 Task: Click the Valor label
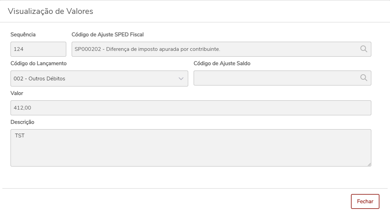click(x=17, y=93)
